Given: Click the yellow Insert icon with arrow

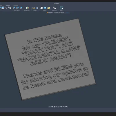Looking at the screenshot, I should pyautogui.click(x=48, y=8).
